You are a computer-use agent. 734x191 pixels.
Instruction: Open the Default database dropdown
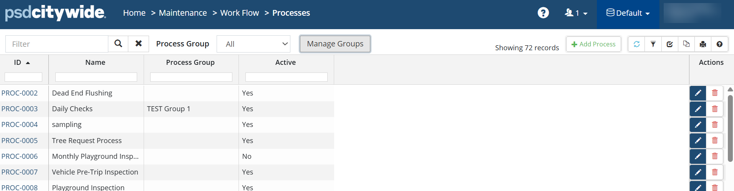pyautogui.click(x=628, y=13)
